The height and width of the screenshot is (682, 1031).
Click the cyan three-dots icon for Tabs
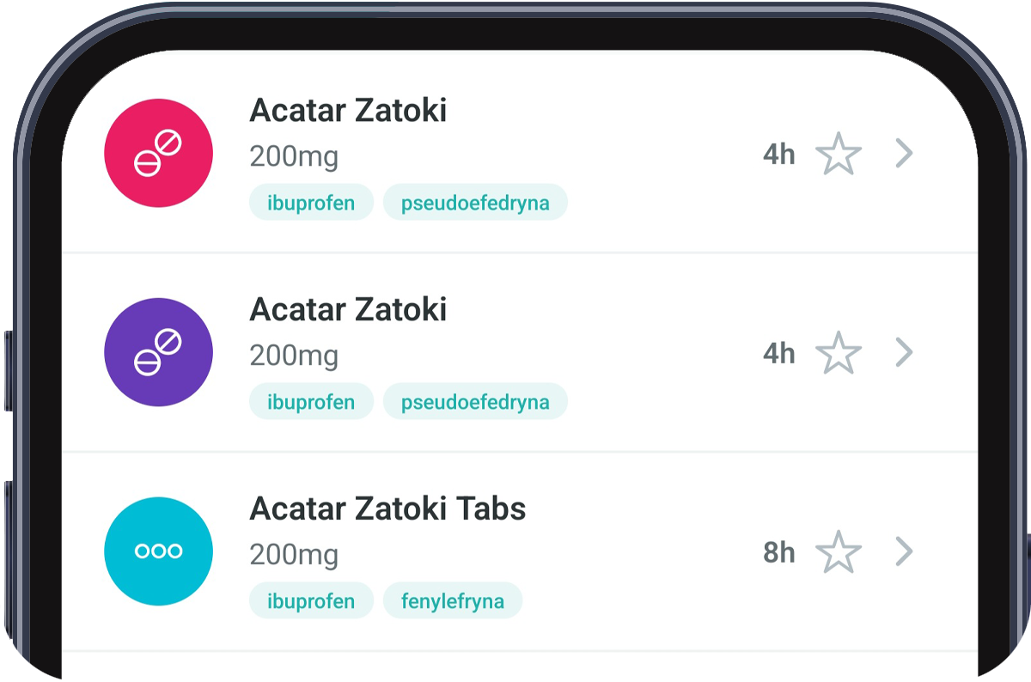click(x=158, y=551)
